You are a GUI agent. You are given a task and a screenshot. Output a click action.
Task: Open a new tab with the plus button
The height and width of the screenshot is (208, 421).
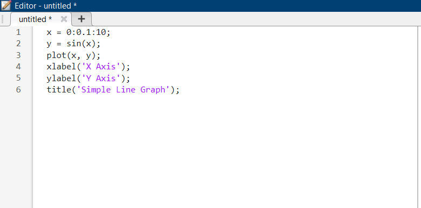(82, 19)
